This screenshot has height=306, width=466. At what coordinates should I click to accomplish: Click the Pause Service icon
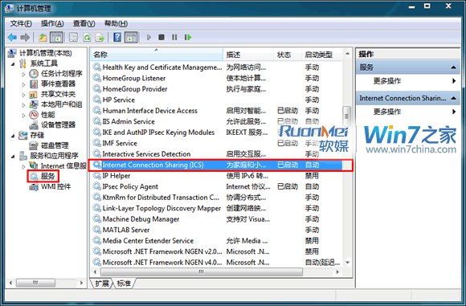click(x=174, y=38)
